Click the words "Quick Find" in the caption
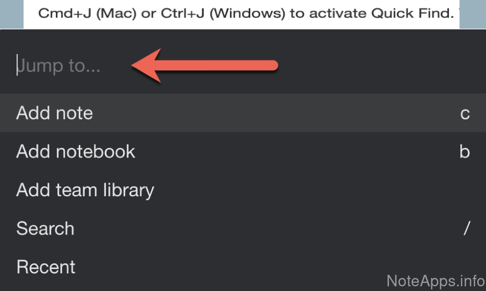Screen dimensions: 486x291 pos(407,13)
